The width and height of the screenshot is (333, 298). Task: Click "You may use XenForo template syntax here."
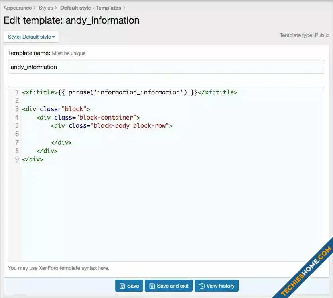59,268
